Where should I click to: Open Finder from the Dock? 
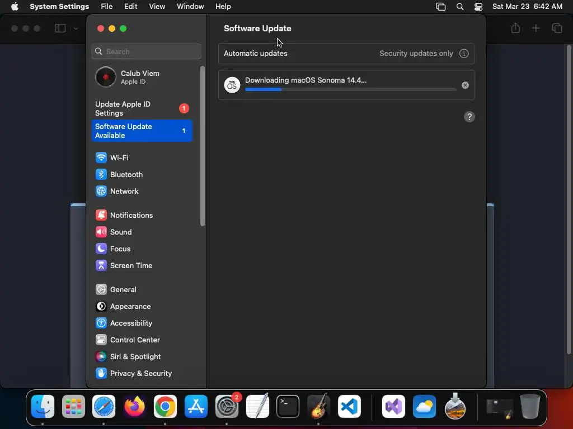tap(43, 407)
